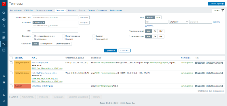Select Unavailable by ICMP ping checkbox
The height and width of the screenshot is (106, 227).
(11, 86)
